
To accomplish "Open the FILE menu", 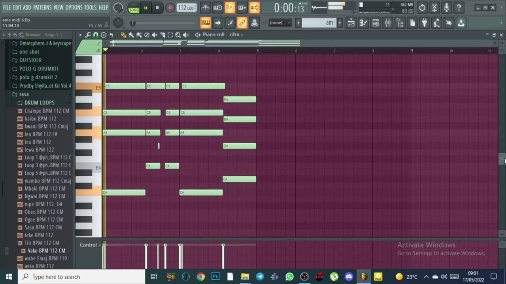I will pyautogui.click(x=7, y=7).
